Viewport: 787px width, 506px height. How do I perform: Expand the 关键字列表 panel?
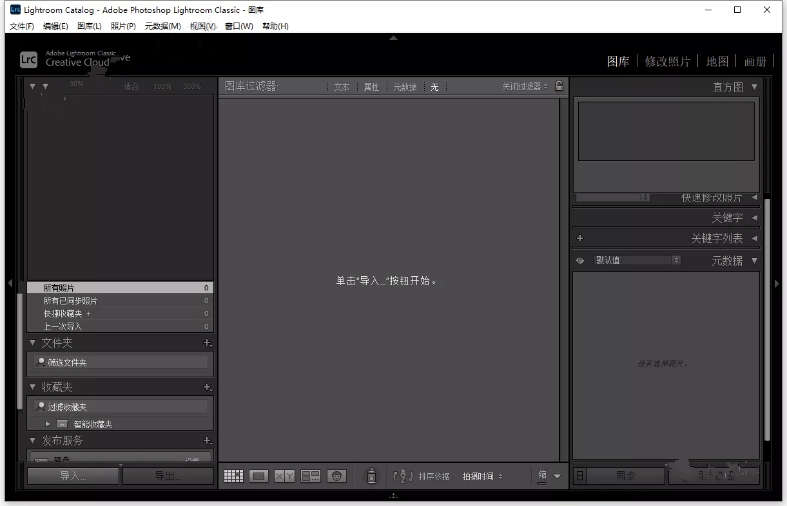point(754,238)
